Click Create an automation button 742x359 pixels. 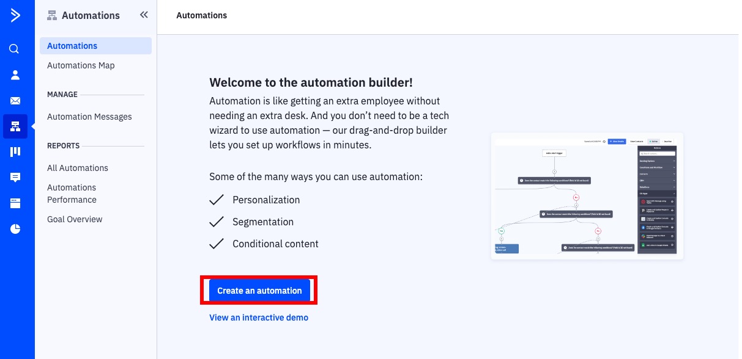pos(259,291)
